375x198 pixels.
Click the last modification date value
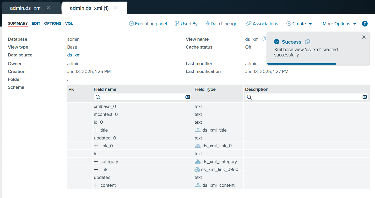267,71
